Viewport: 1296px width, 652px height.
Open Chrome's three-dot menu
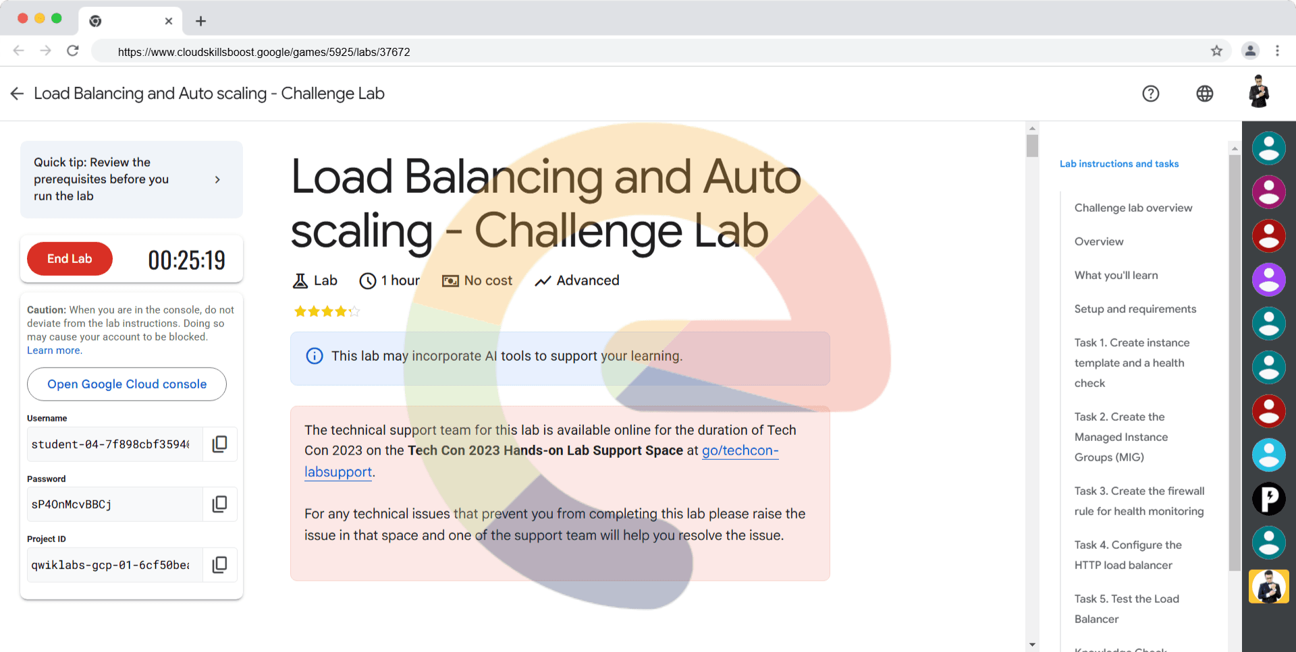click(x=1277, y=51)
